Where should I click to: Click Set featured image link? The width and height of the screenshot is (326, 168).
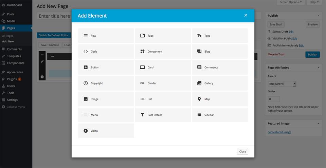pos(279,132)
